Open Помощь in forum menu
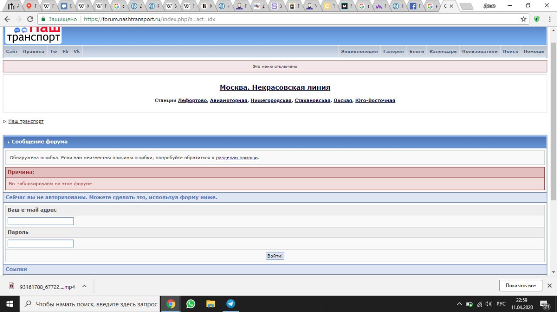The height and width of the screenshot is (312, 557). [x=534, y=51]
